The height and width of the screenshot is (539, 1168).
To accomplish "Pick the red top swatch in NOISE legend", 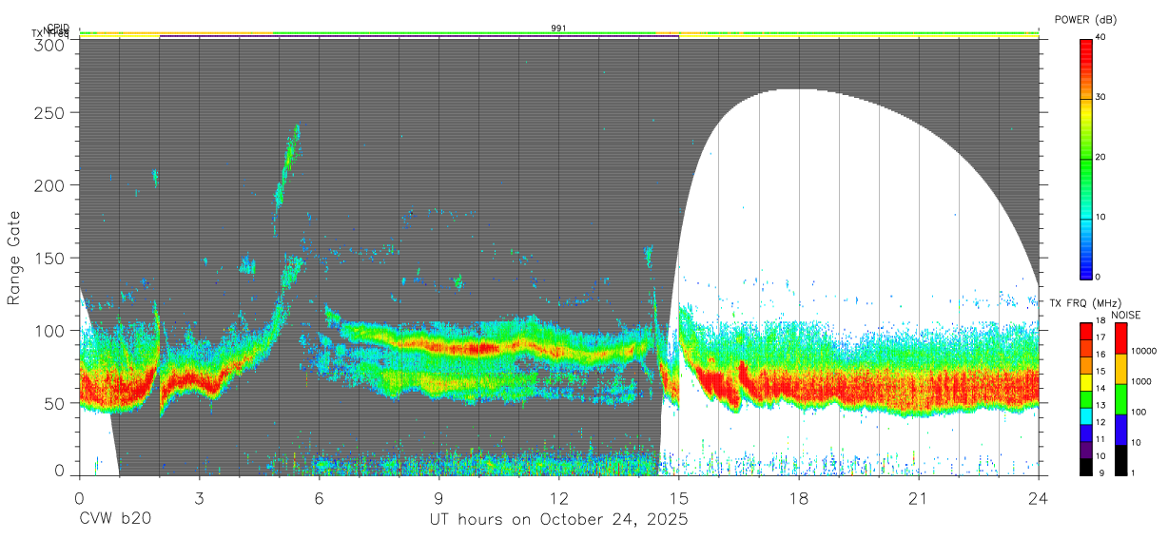I will 1121,337.
